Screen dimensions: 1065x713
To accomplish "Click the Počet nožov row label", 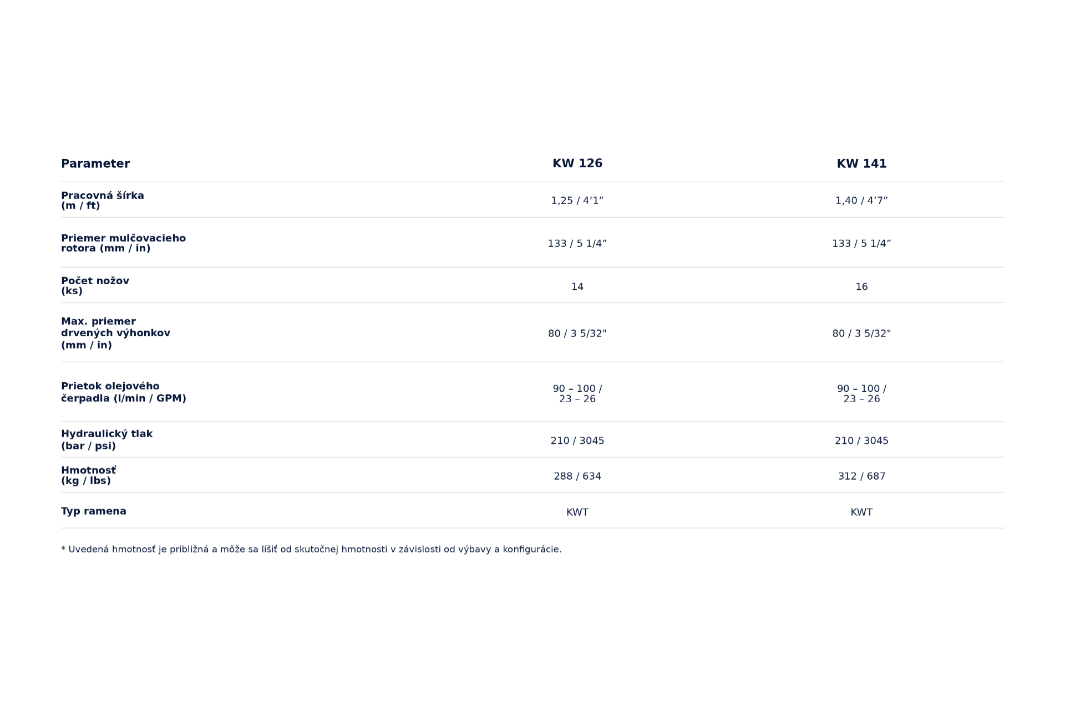I will [x=95, y=286].
